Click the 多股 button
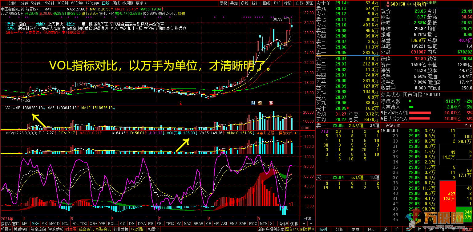This screenshot has height=232, width=473. coord(245,3)
